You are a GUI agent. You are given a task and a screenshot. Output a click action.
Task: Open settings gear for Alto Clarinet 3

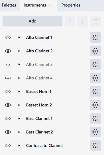95,65
